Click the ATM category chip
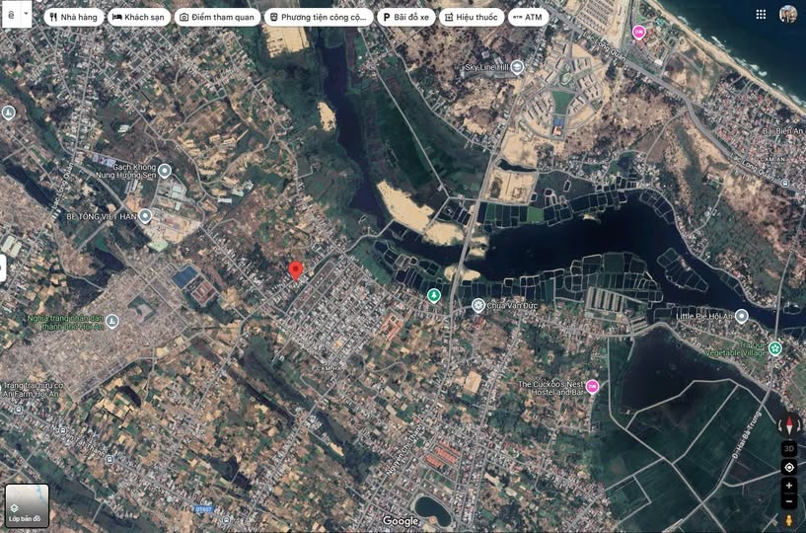 pyautogui.click(x=528, y=17)
